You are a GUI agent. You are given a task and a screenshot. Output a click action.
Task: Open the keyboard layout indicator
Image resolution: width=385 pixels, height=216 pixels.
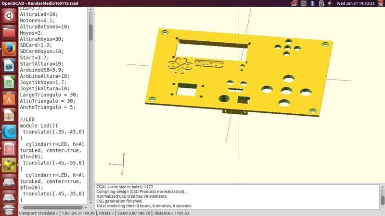coord(304,3)
